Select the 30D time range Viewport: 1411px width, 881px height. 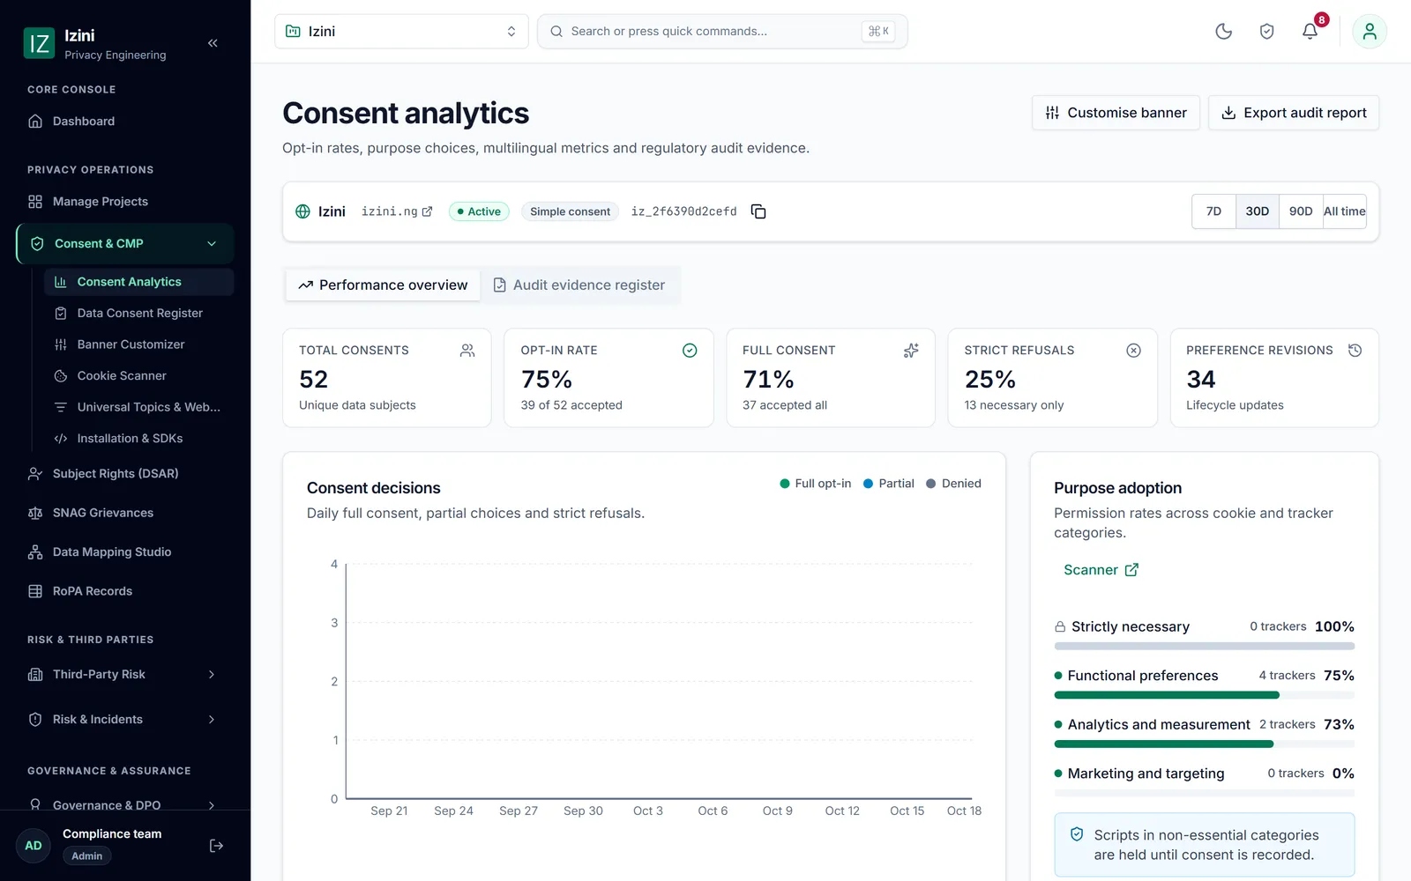click(x=1258, y=211)
